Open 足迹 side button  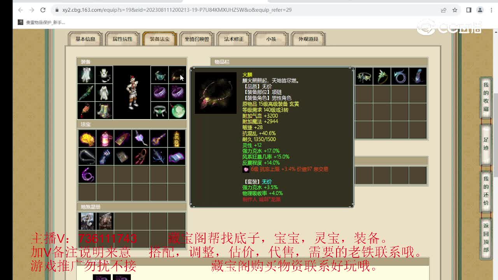[486, 144]
